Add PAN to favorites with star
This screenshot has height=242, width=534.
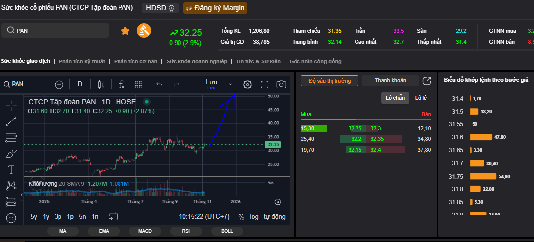point(125,31)
